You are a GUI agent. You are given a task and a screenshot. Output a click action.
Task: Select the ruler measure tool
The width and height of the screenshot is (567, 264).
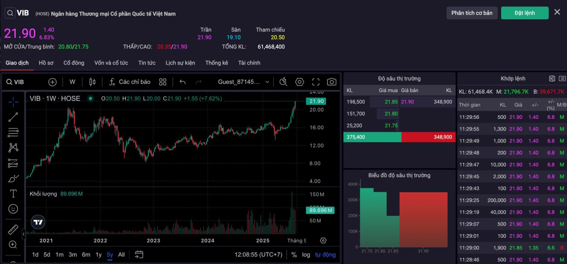click(13, 230)
